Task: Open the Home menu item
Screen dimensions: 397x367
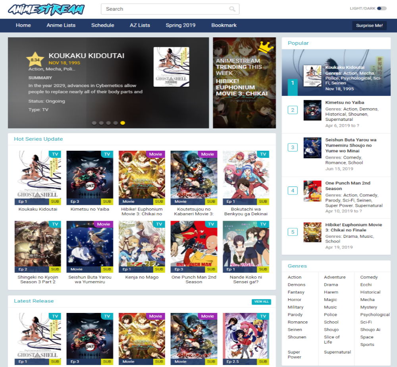Action: click(x=23, y=25)
